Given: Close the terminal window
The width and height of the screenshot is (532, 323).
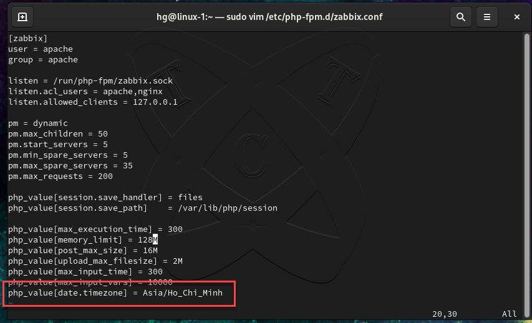Looking at the screenshot, I should [x=517, y=17].
